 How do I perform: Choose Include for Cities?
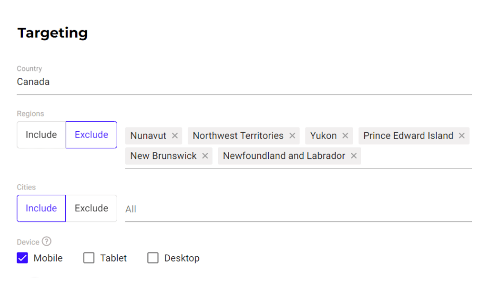pos(41,208)
